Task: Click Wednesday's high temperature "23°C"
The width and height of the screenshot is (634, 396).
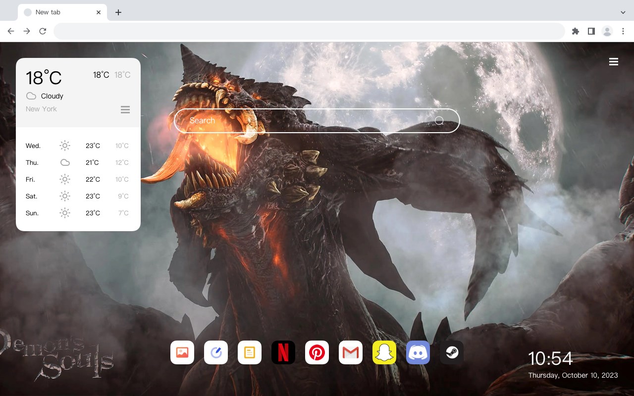Action: [x=93, y=146]
